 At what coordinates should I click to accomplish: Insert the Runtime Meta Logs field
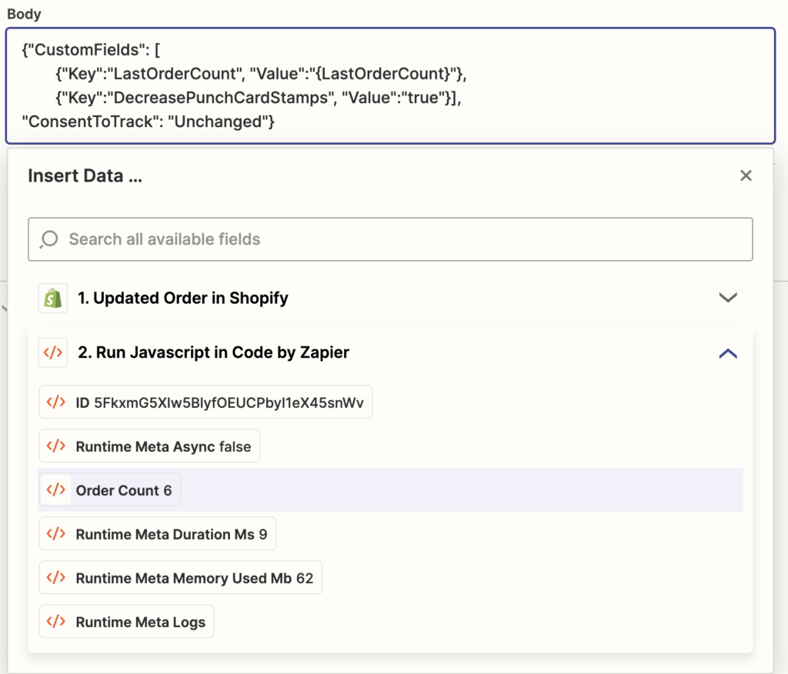pyautogui.click(x=126, y=621)
